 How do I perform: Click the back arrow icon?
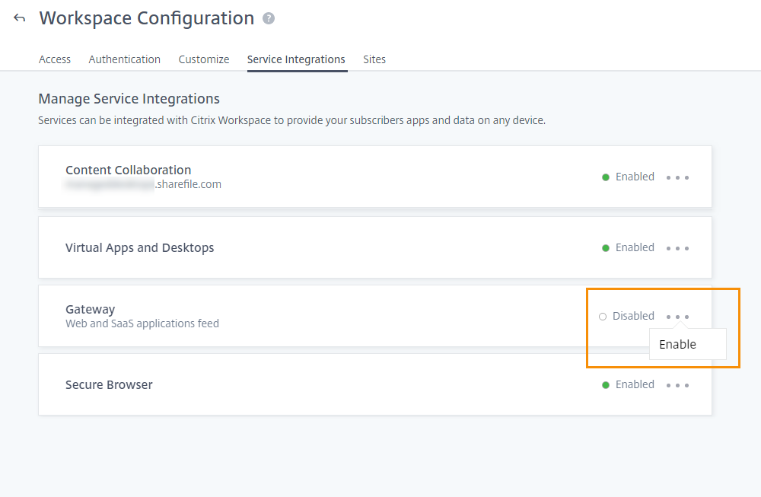[20, 18]
